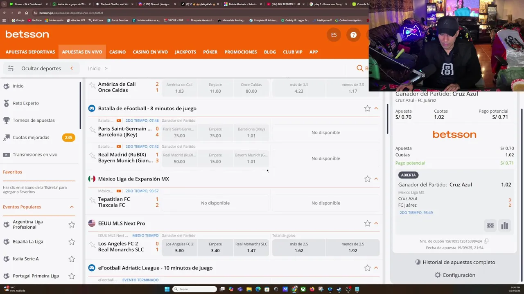Click the Cuotas mejoradas sidebar icon
524x294 pixels.
click(x=6, y=138)
